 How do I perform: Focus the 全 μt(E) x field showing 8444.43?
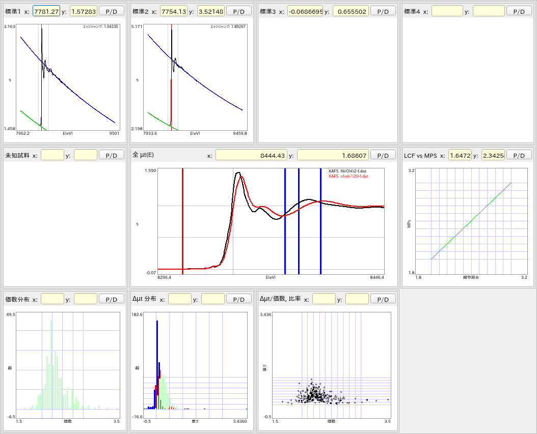[251, 155]
